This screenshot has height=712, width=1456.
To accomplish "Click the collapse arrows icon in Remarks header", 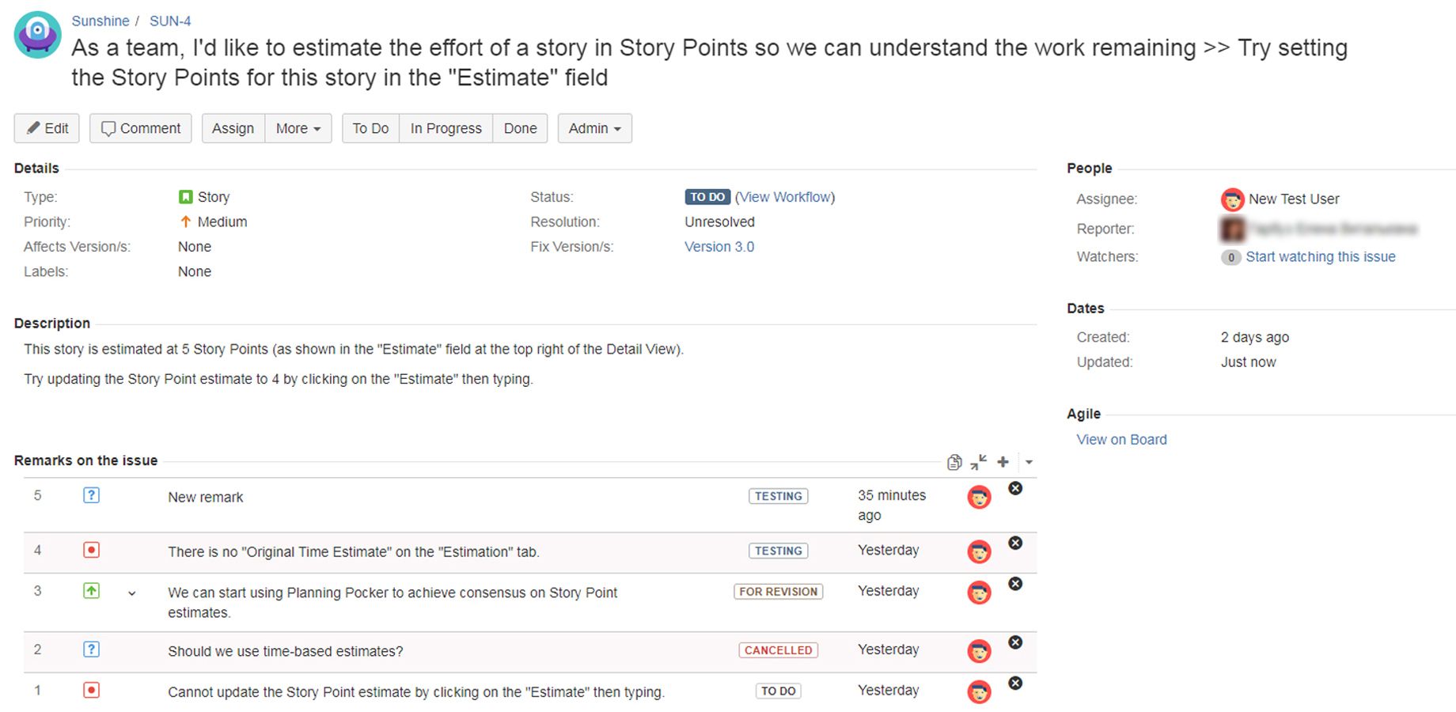I will [979, 462].
